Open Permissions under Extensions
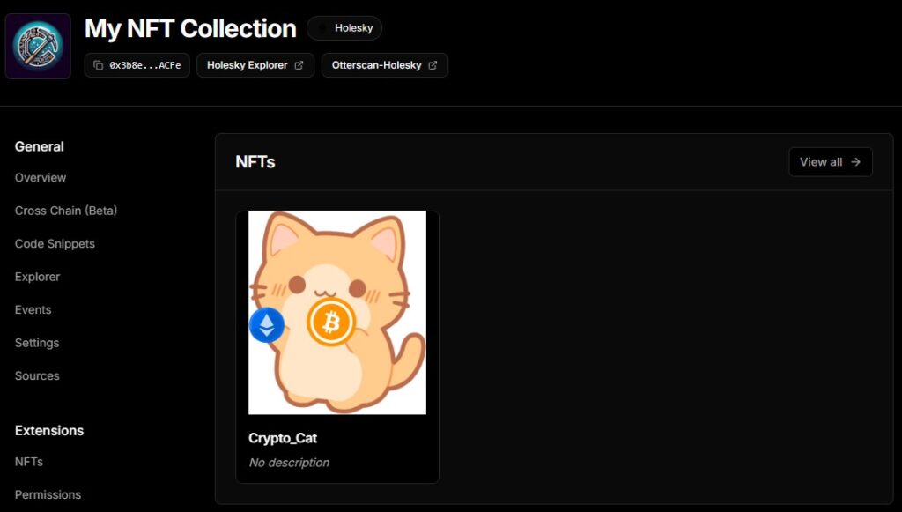Screen dimensions: 902x512 click(48, 494)
